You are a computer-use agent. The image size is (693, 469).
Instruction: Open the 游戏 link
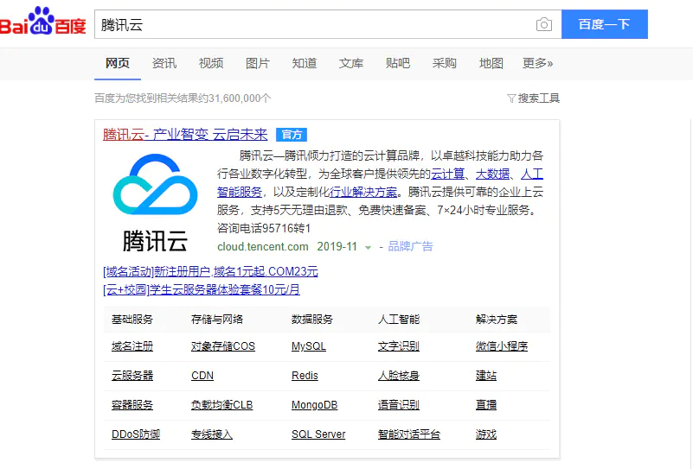[486, 434]
